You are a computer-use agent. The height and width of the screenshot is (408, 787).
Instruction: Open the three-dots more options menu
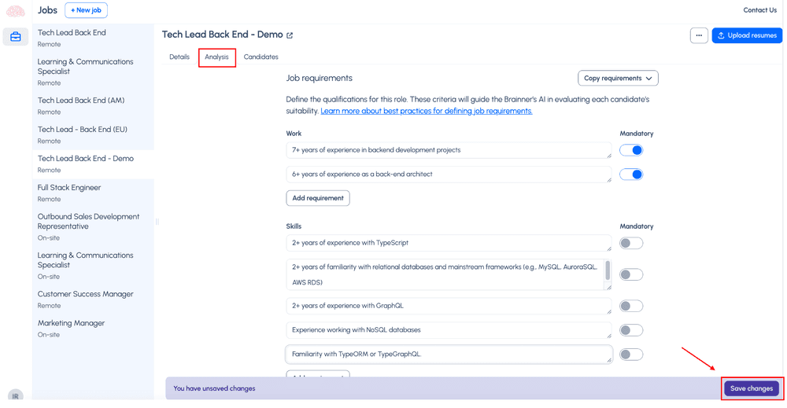[698, 35]
